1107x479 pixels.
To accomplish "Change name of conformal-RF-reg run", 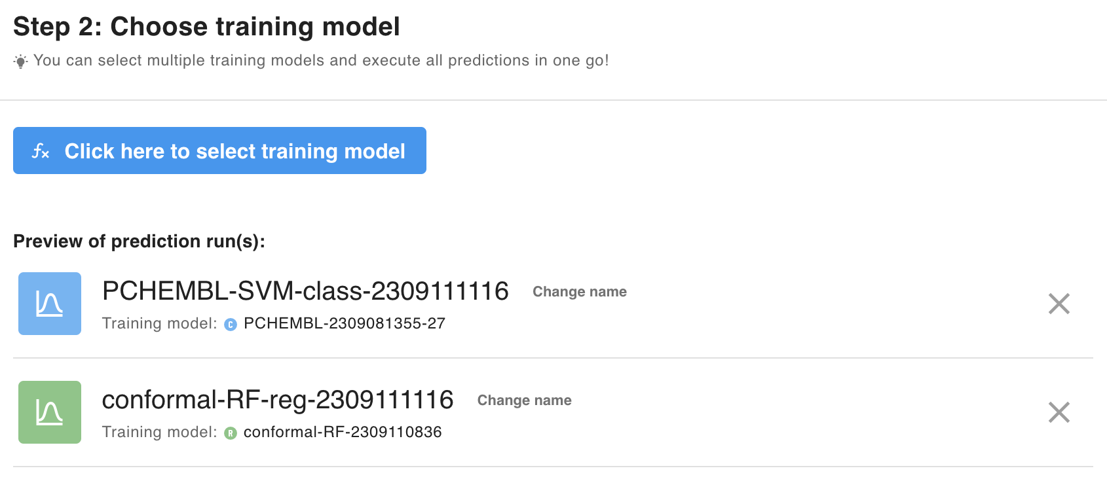I will click(524, 400).
